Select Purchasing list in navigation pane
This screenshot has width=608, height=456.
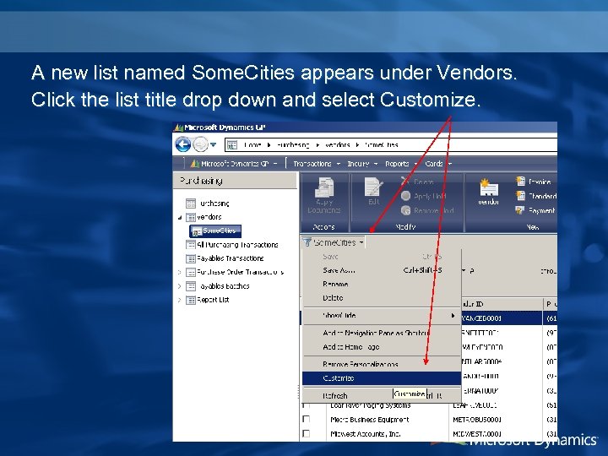[x=208, y=204]
